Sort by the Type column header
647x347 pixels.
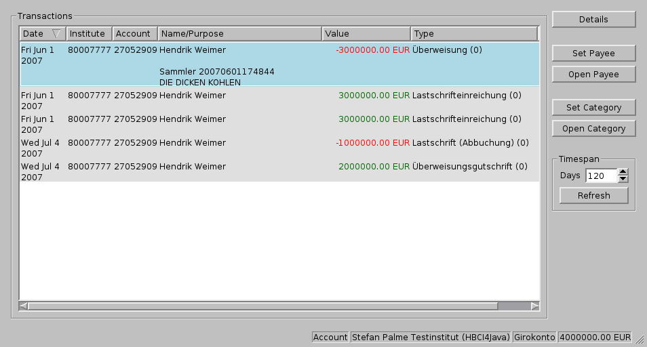[x=474, y=33]
